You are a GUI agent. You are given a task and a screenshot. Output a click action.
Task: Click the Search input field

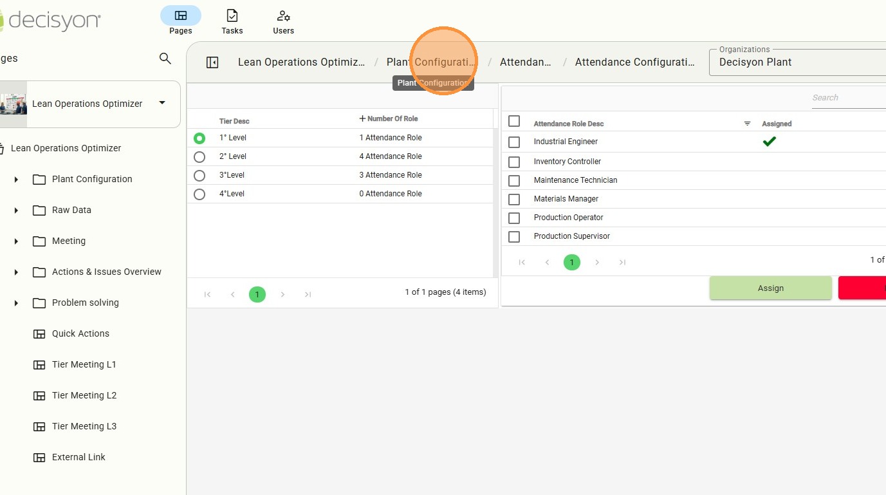(847, 98)
